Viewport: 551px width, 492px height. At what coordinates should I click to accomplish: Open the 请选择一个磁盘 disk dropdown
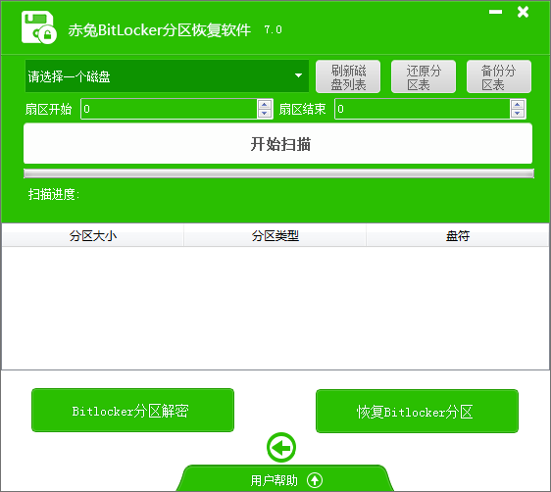click(167, 75)
